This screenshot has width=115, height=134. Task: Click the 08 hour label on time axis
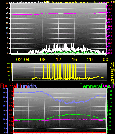[43, 59]
